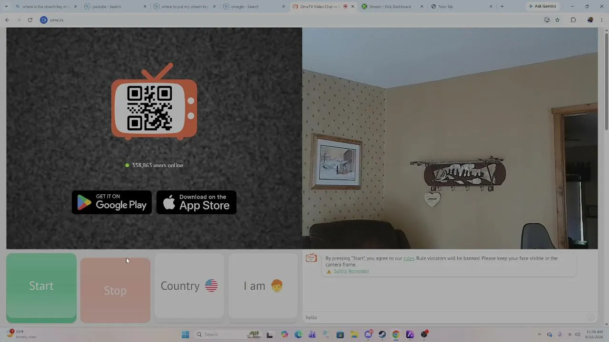Reload the OmeTV page

point(30,20)
